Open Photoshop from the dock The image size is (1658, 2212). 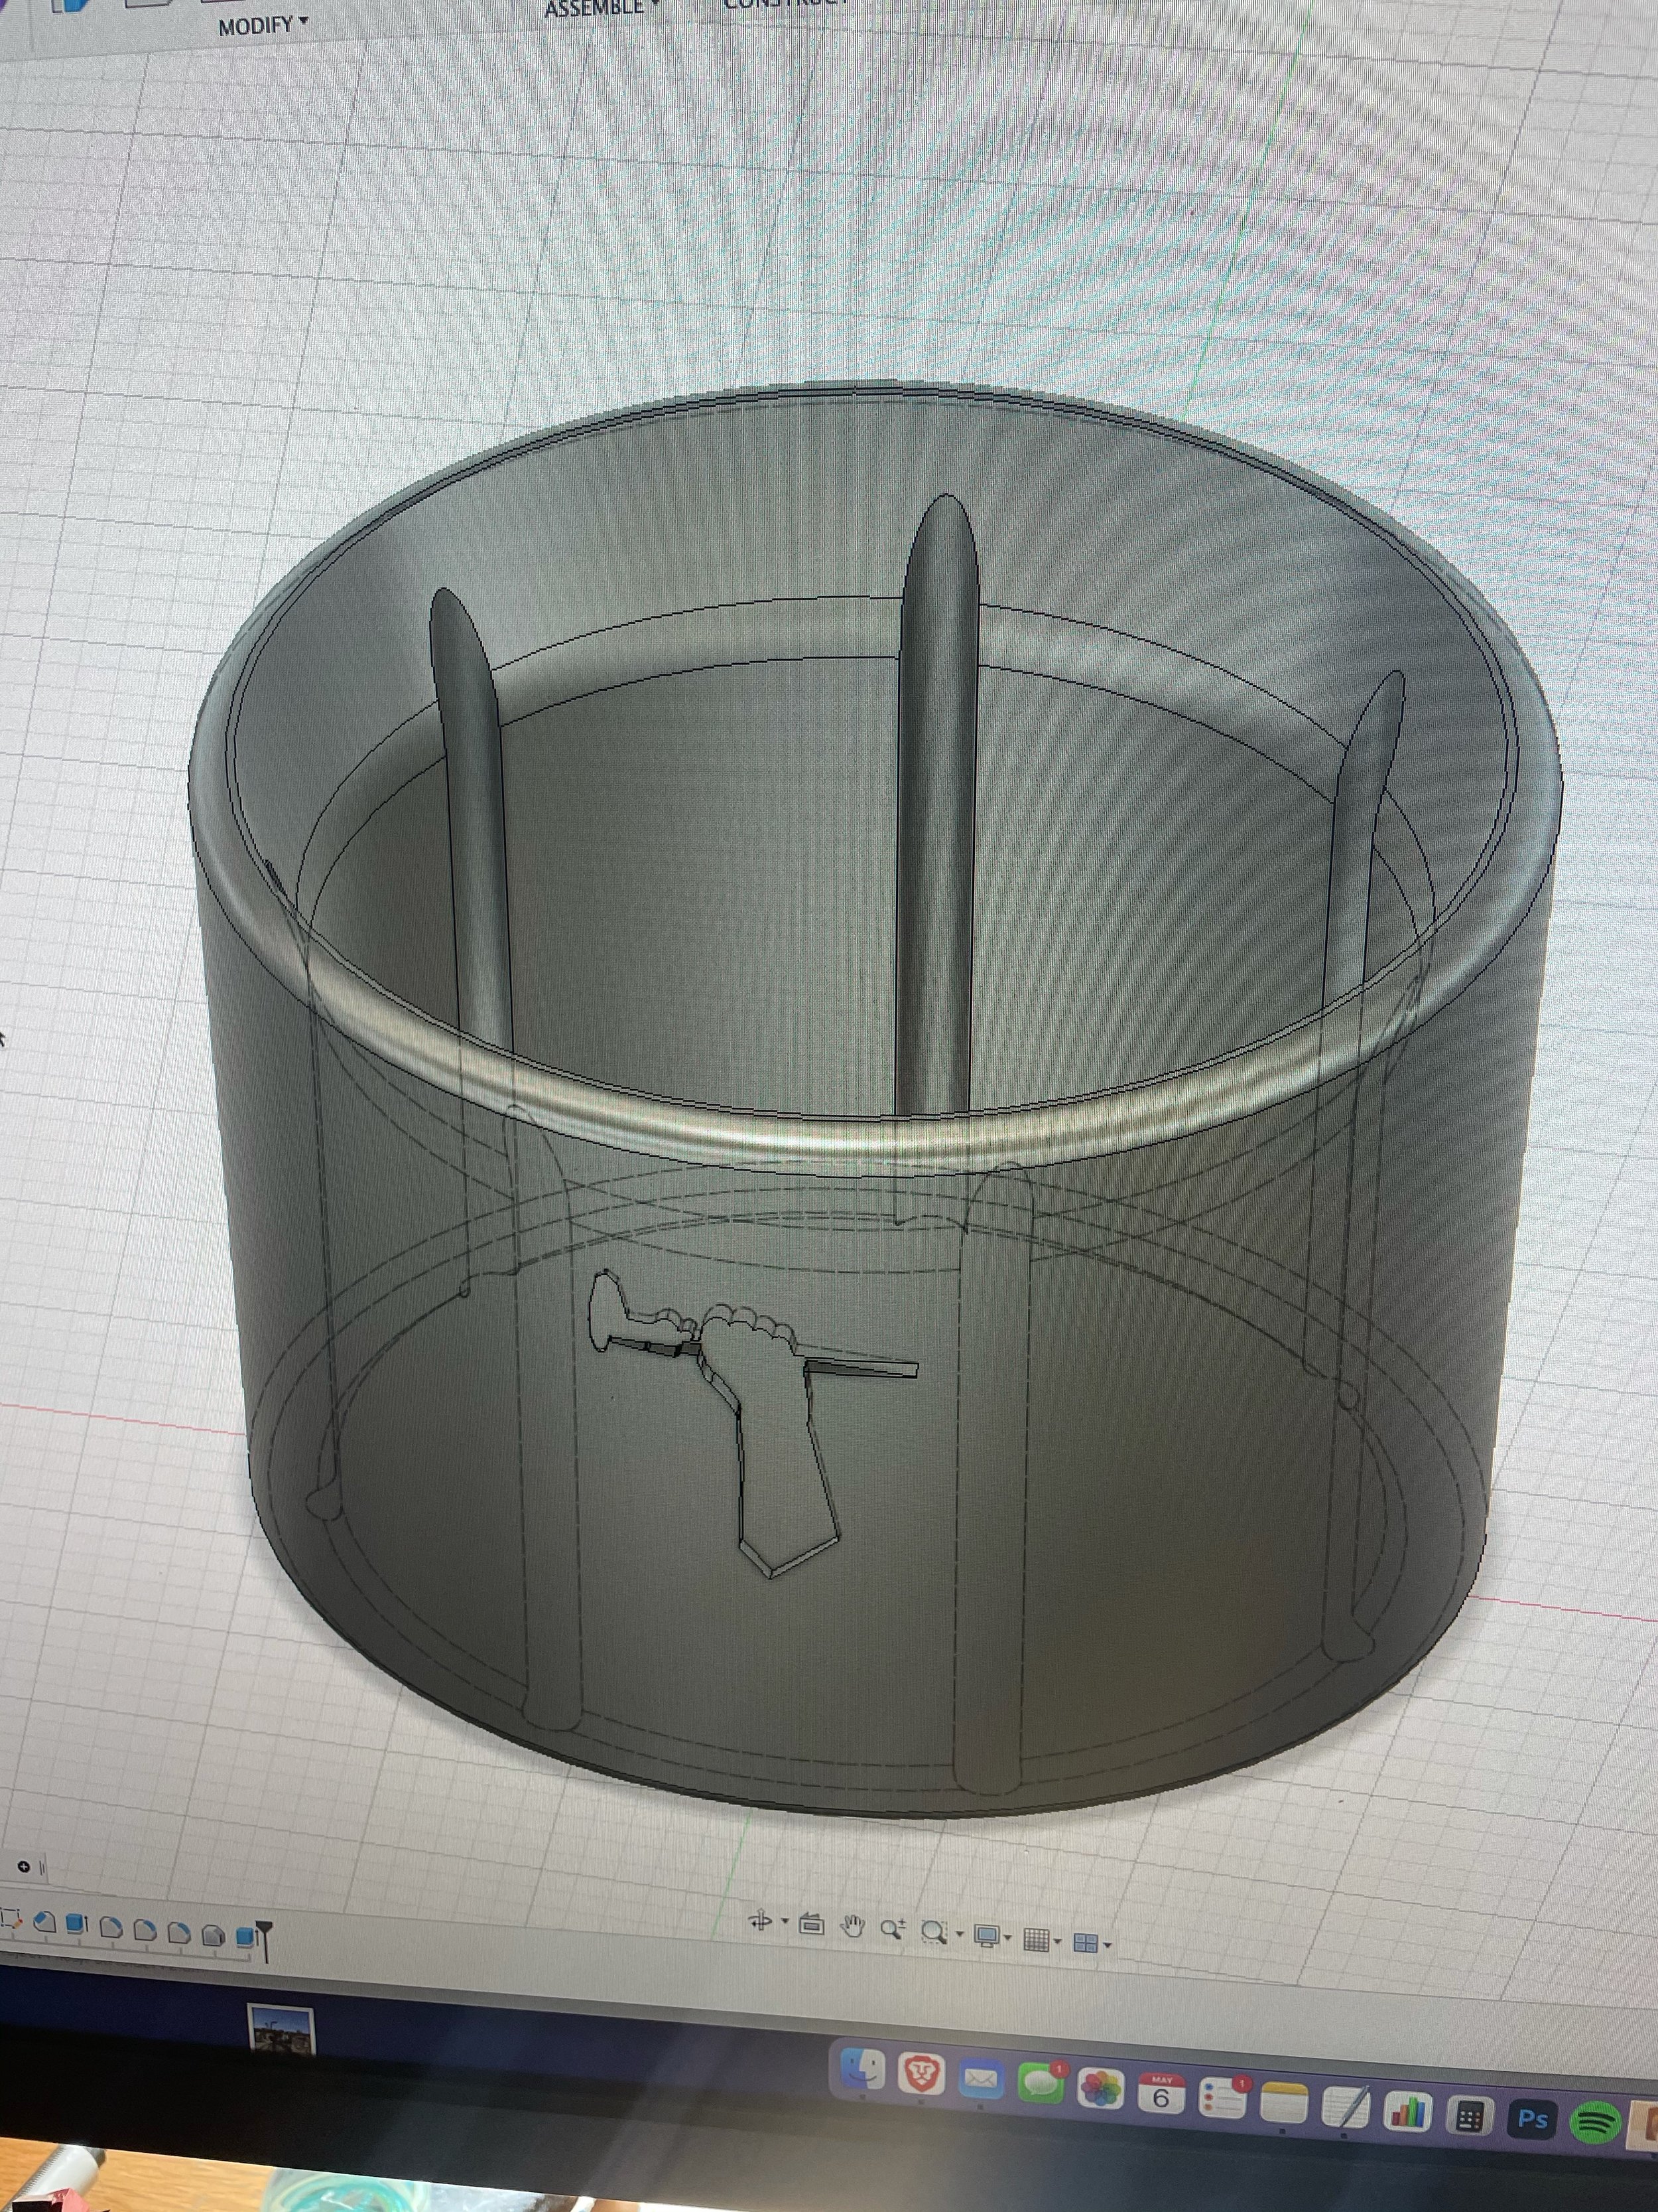1532,2118
